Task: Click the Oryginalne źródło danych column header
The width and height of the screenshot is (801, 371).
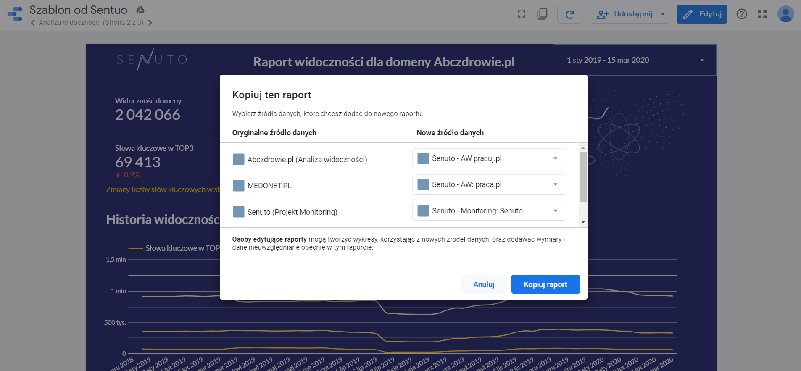Action: click(x=274, y=133)
